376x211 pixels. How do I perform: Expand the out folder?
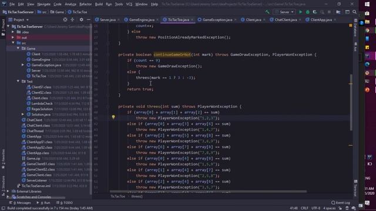(13, 38)
